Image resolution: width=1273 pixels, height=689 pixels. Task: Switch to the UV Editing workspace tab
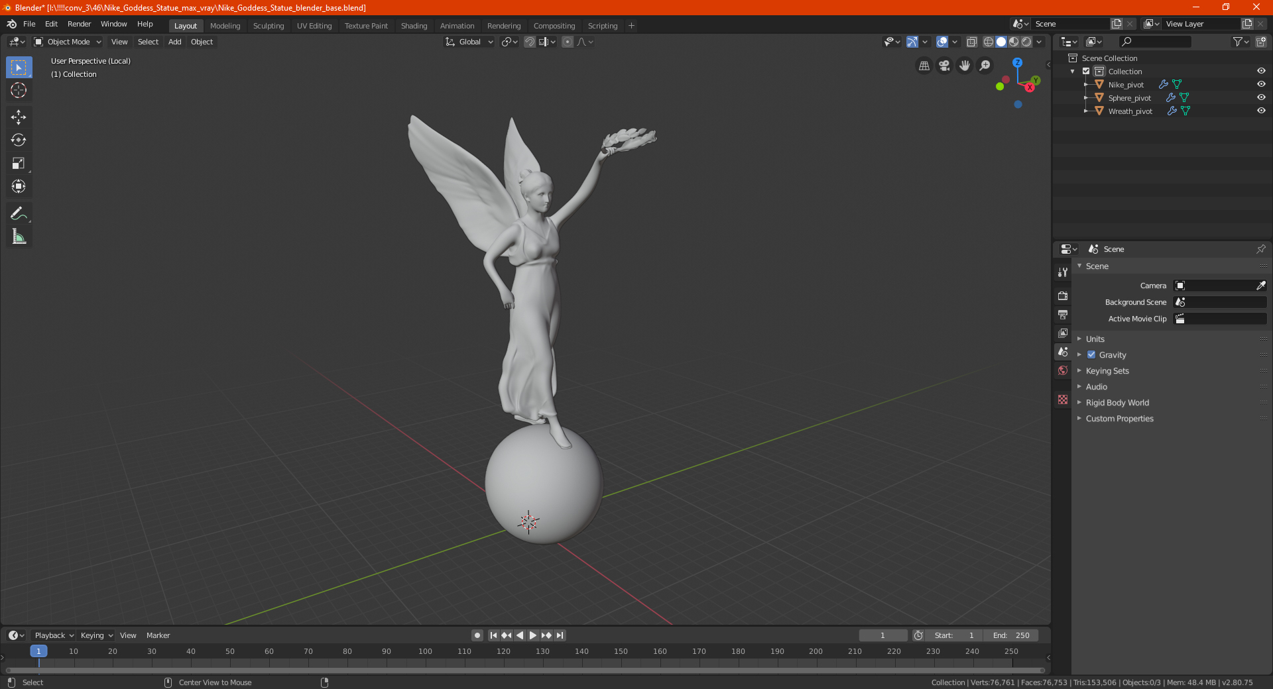click(314, 26)
